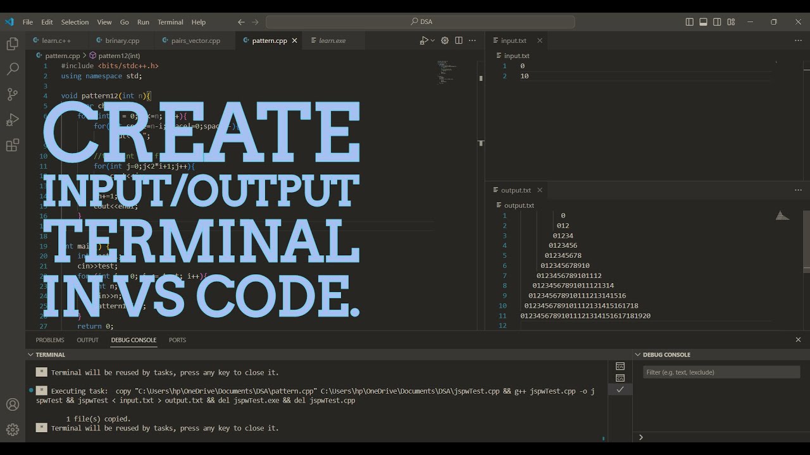
Task: Open the Accounts menu icon
Action: coord(12,404)
